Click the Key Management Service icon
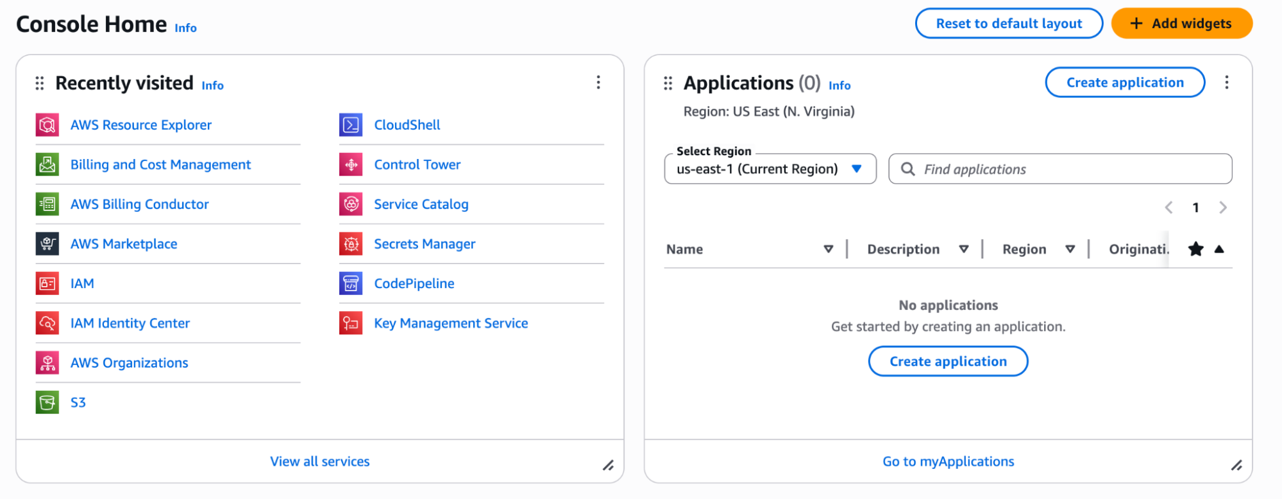 tap(351, 323)
